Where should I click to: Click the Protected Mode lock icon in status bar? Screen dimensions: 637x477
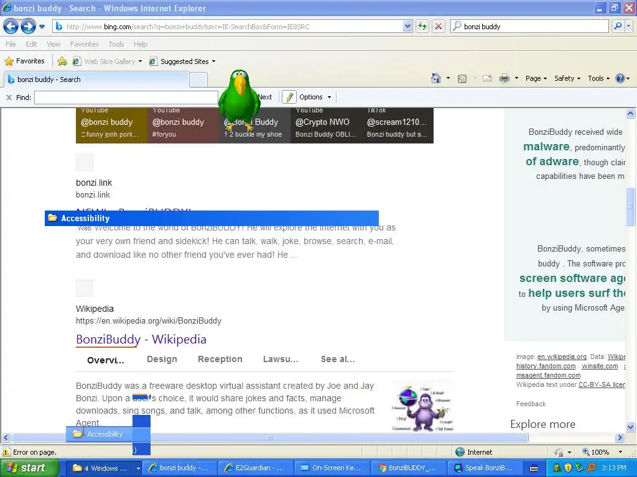pos(559,452)
